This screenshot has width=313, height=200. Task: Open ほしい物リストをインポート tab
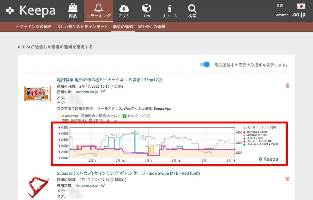(x=82, y=27)
